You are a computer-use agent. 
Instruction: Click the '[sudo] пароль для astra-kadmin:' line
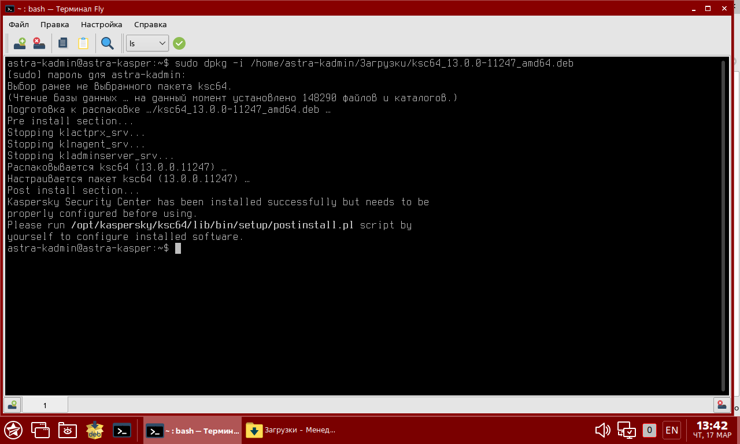point(97,75)
